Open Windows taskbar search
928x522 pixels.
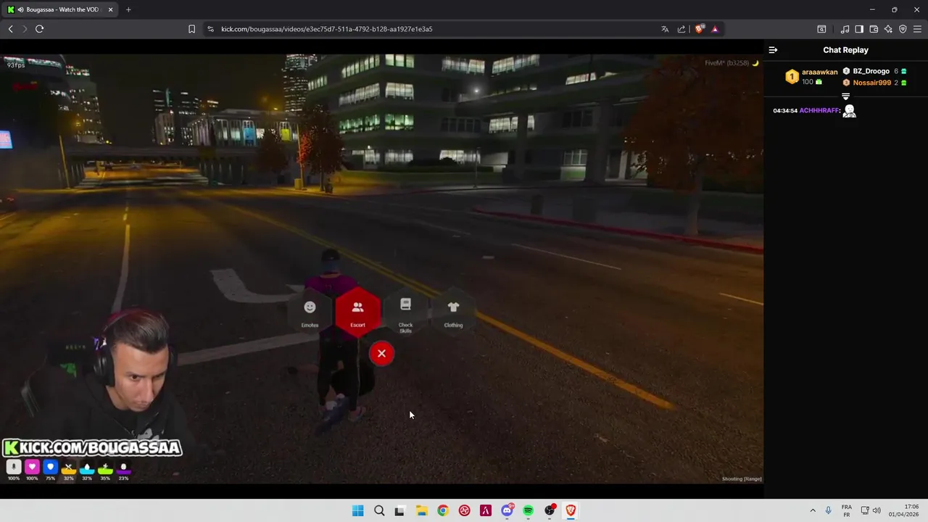(x=379, y=510)
